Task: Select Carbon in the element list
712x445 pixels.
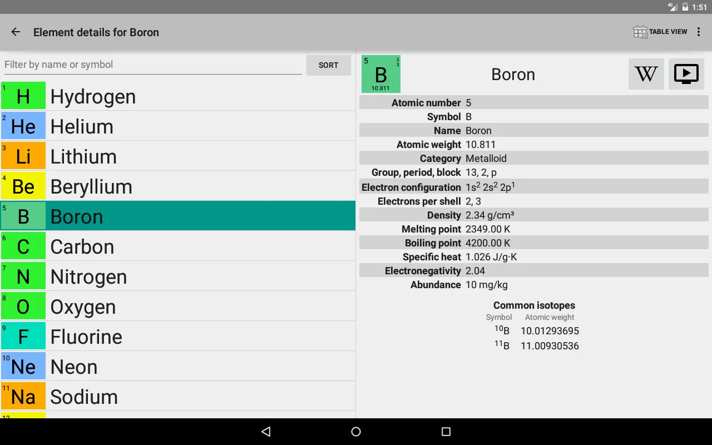Action: tap(200, 246)
